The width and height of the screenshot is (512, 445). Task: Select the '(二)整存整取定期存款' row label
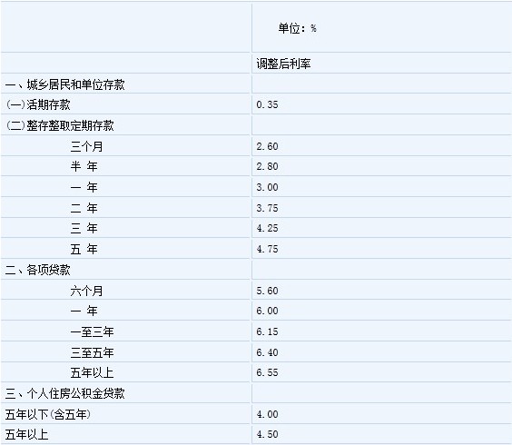[60, 125]
